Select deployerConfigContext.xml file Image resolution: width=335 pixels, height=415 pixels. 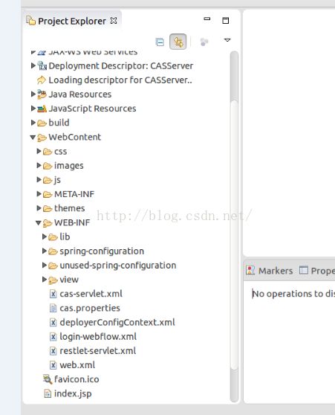[117, 322]
